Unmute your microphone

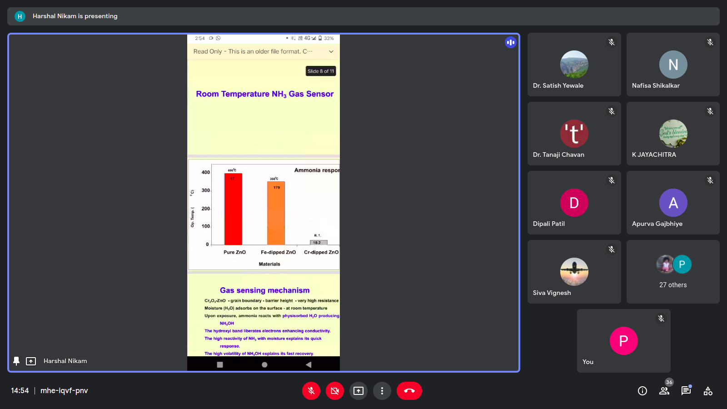click(x=311, y=391)
